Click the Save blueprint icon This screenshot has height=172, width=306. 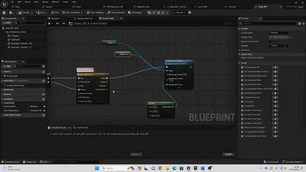pyautogui.click(x=4, y=12)
